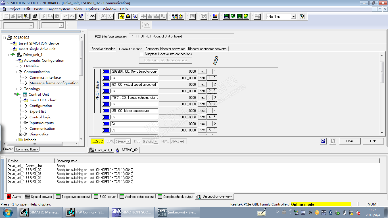Image resolution: width=388 pixels, height=218 pixels.
Task: Open the CDS dropdown
Action: [128, 141]
